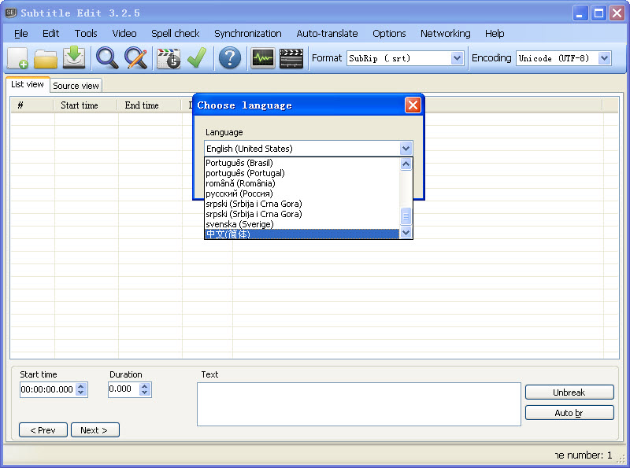
Task: Click the Next > button
Action: [95, 430]
